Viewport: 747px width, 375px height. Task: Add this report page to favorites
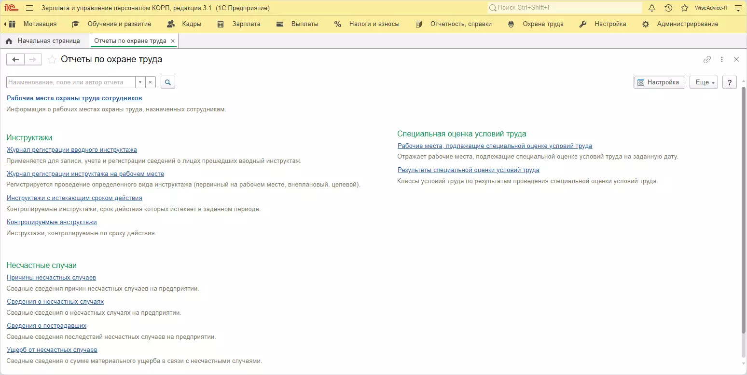click(x=52, y=59)
